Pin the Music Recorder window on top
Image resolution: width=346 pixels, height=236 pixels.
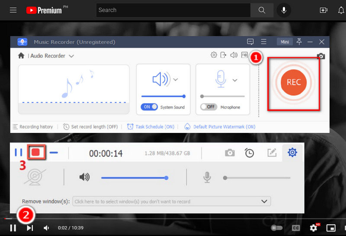(299, 41)
